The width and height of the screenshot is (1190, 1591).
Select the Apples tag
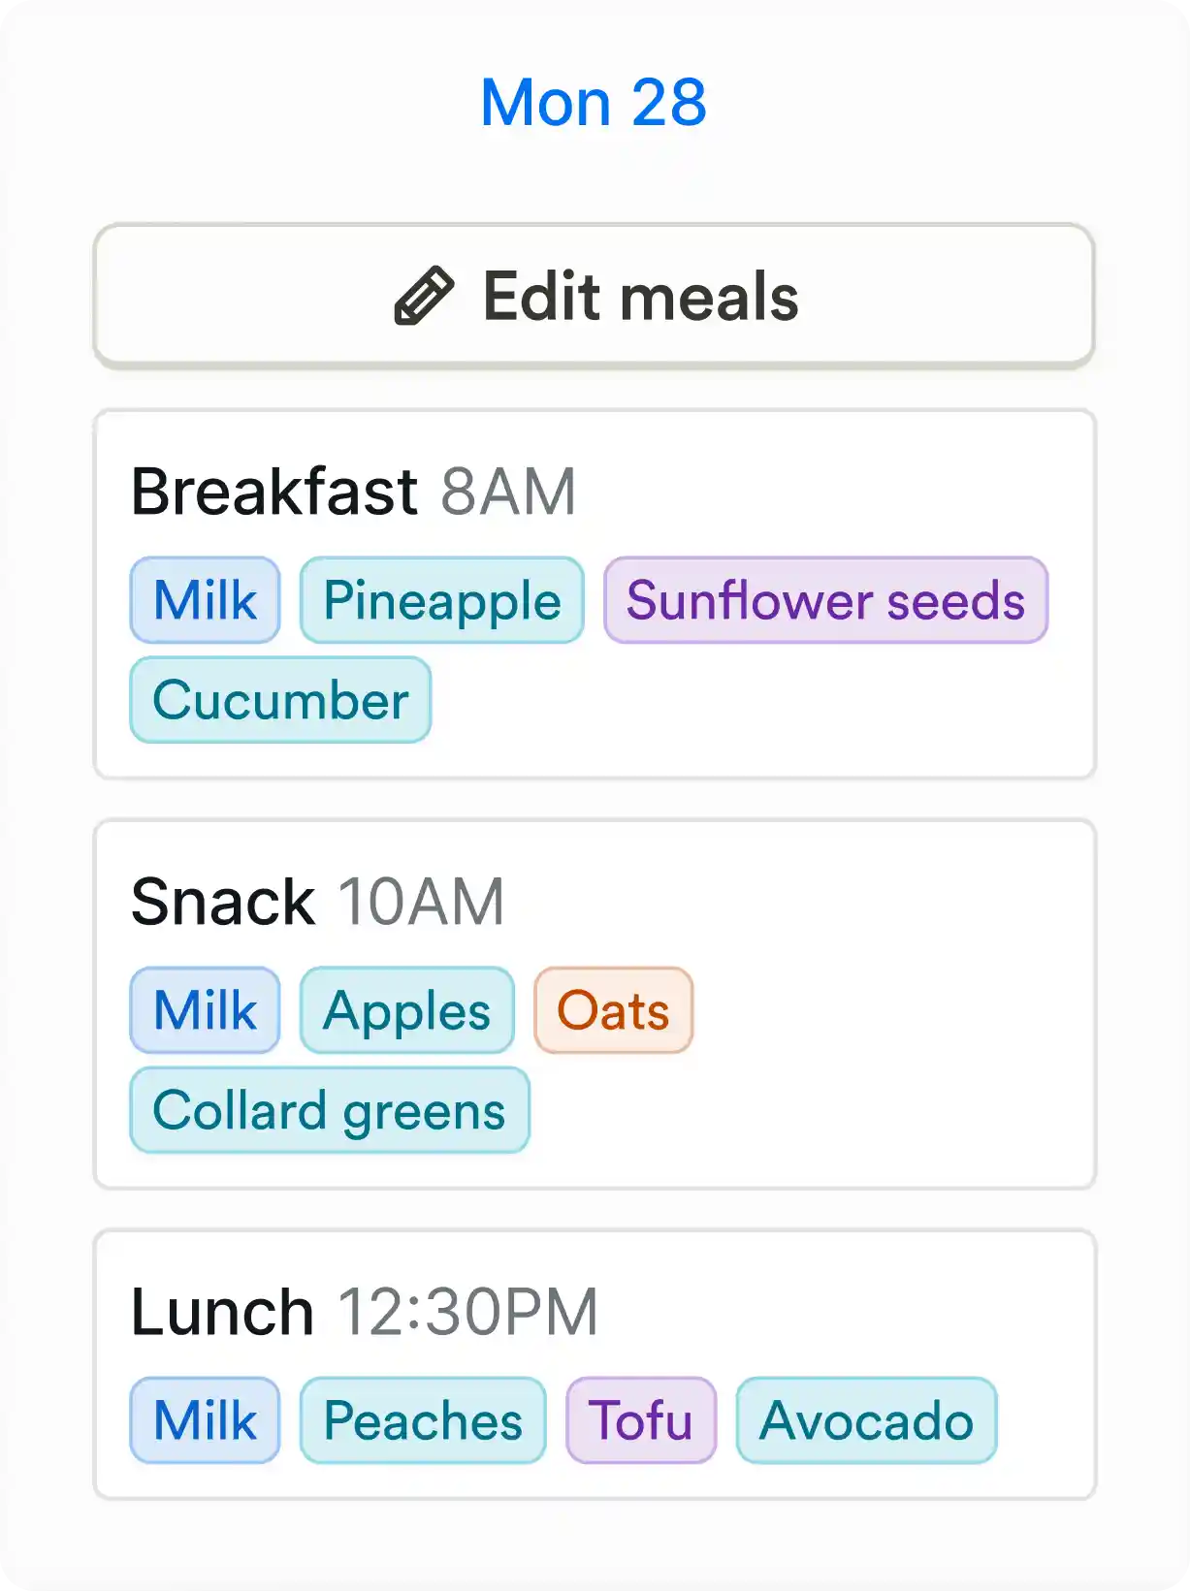[x=407, y=1010]
